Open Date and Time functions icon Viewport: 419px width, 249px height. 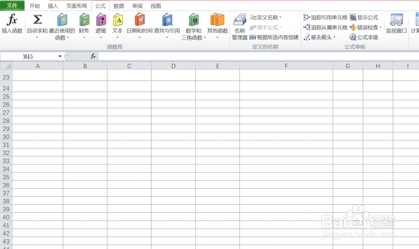[x=140, y=20]
